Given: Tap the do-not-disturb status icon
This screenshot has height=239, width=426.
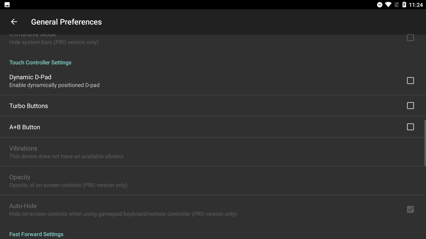Looking at the screenshot, I should tap(380, 5).
